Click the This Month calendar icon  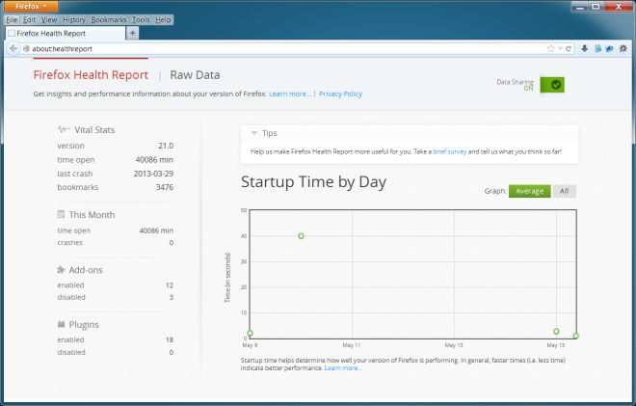coord(61,214)
